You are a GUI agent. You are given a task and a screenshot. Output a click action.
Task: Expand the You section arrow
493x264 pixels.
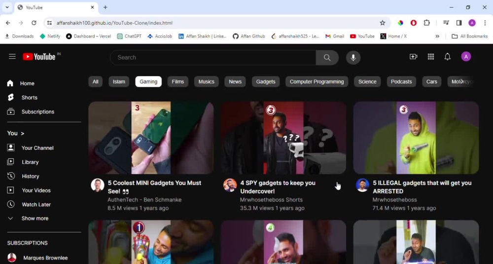pyautogui.click(x=22, y=133)
